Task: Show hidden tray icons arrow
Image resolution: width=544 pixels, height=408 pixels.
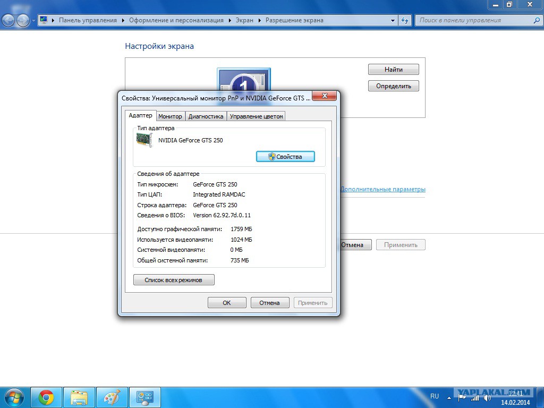Action: [449, 398]
